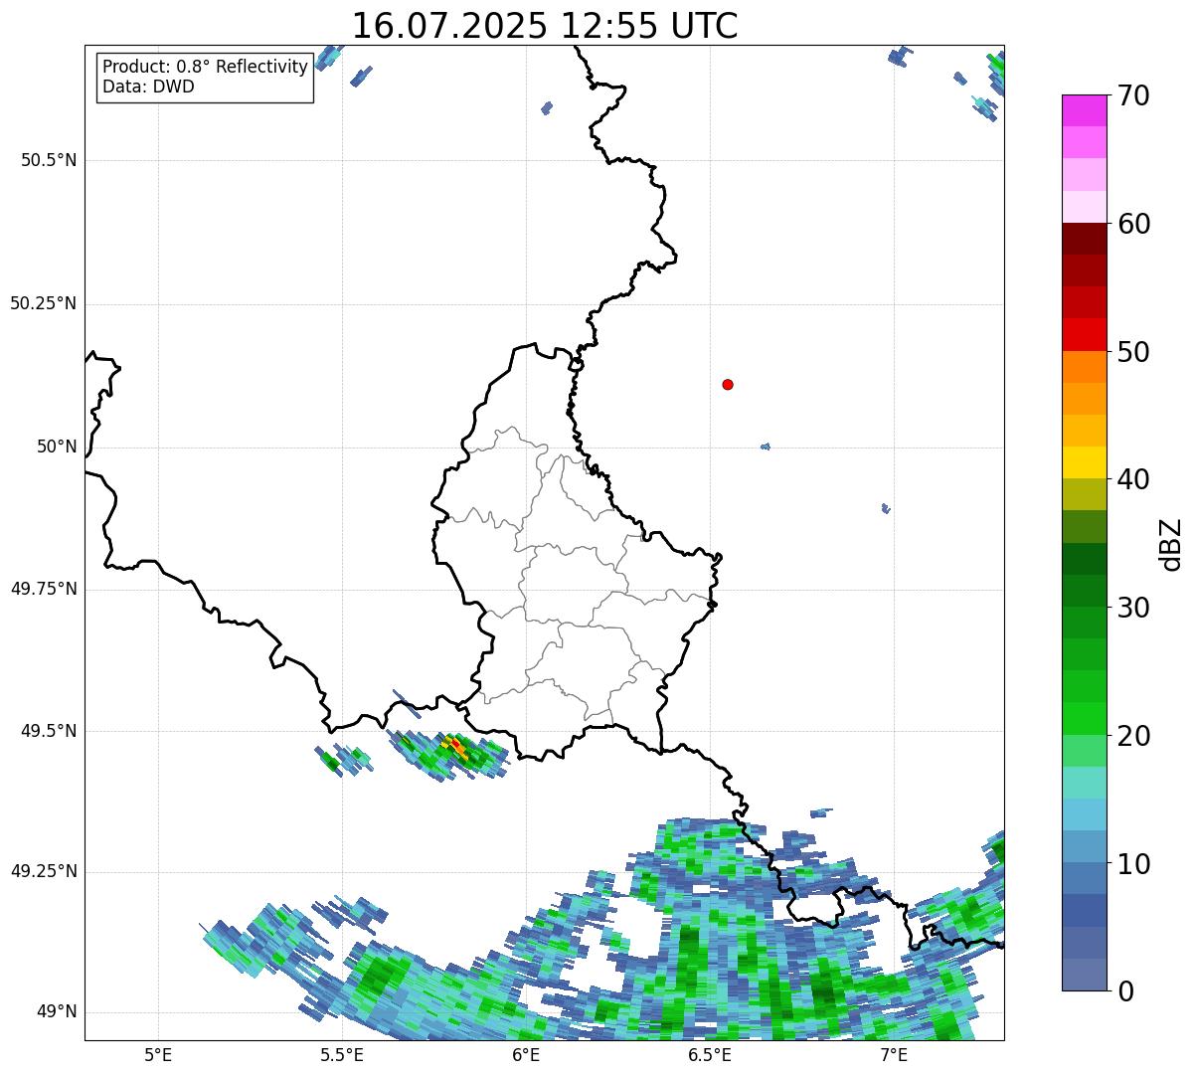Viewport: 1195px width, 1075px height.
Task: Click the "dBZ" colorbar label
Action: coord(1171,543)
